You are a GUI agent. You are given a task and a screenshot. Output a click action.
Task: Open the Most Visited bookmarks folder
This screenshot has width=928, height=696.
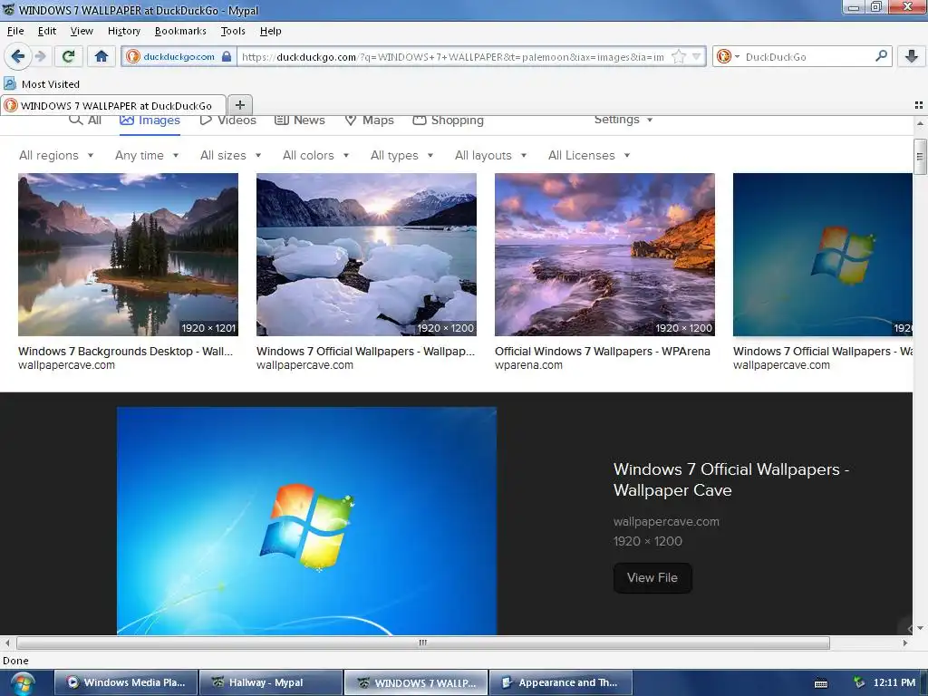tap(42, 84)
